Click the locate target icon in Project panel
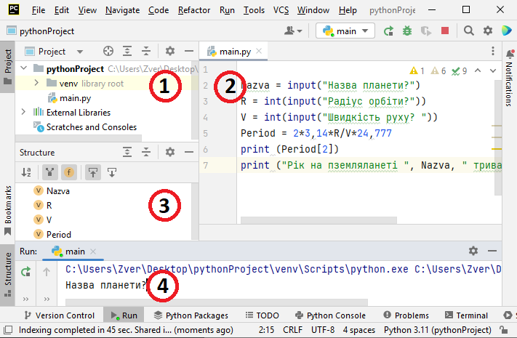The image size is (517, 338). pos(108,52)
